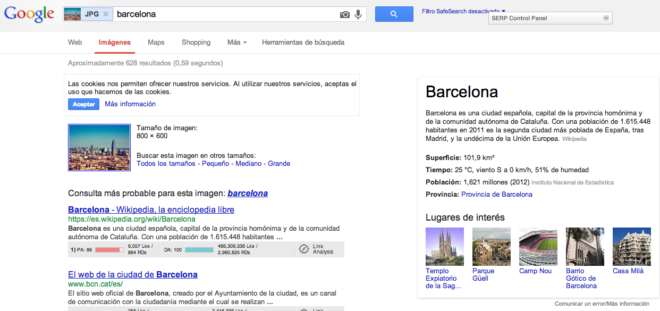Activate the voice search microphone icon
Screen dimensions: 660x311
pyautogui.click(x=358, y=14)
